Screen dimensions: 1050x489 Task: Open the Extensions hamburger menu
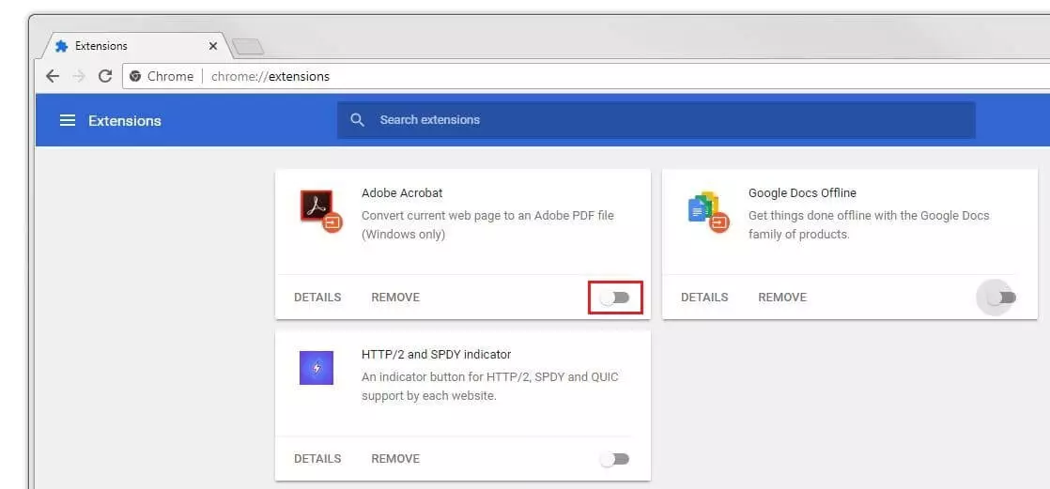[x=67, y=120]
